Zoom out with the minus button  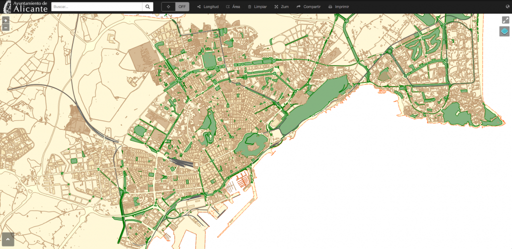[5, 27]
